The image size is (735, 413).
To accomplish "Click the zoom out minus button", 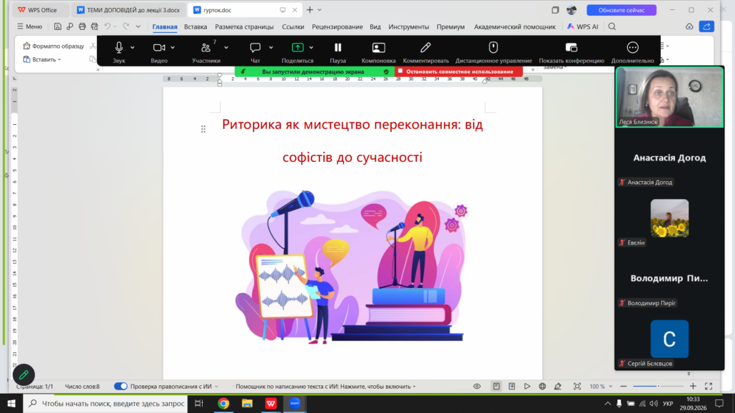I will [624, 387].
